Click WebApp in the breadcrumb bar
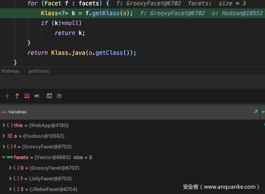The height and width of the screenshot is (194, 265). click(10, 71)
